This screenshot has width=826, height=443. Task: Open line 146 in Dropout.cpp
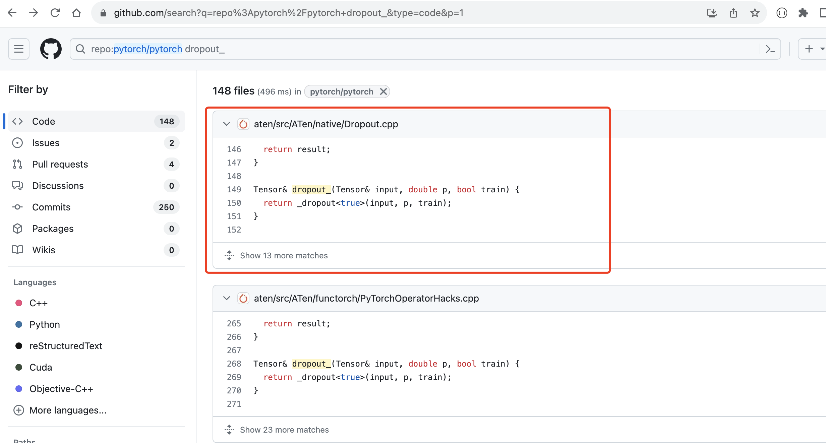[x=234, y=149]
